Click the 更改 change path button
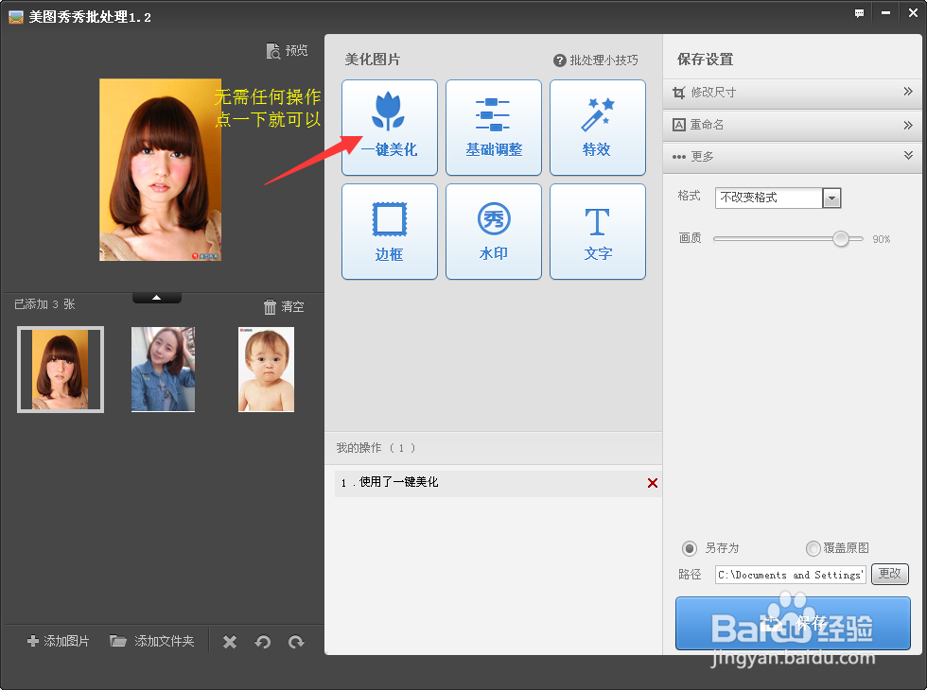927x690 pixels. (x=890, y=574)
